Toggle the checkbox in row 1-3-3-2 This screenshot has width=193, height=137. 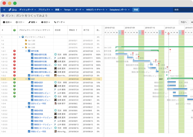[x=32, y=89]
